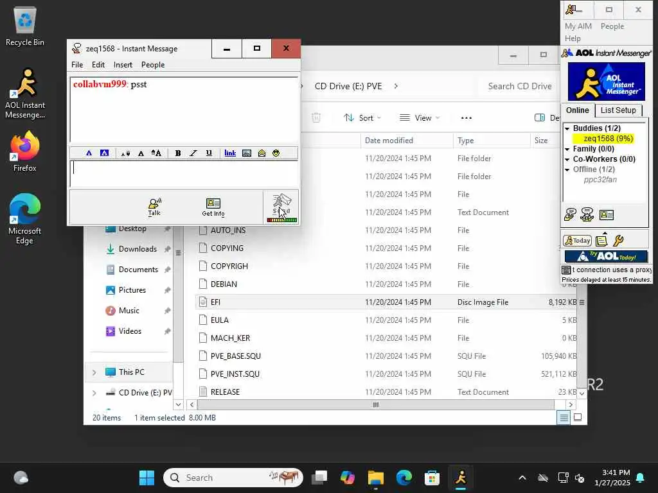Image resolution: width=658 pixels, height=493 pixels.
Task: Open Sort dropdown in File Explorer
Action: click(362, 118)
